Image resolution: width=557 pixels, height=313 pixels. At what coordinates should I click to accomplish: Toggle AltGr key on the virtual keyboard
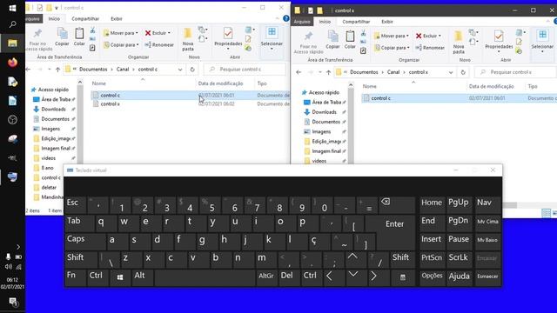[x=266, y=277]
